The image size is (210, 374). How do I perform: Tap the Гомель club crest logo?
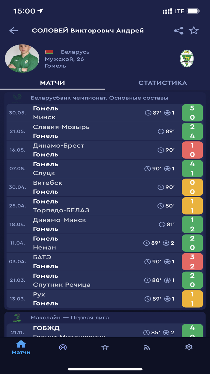pos(187,58)
